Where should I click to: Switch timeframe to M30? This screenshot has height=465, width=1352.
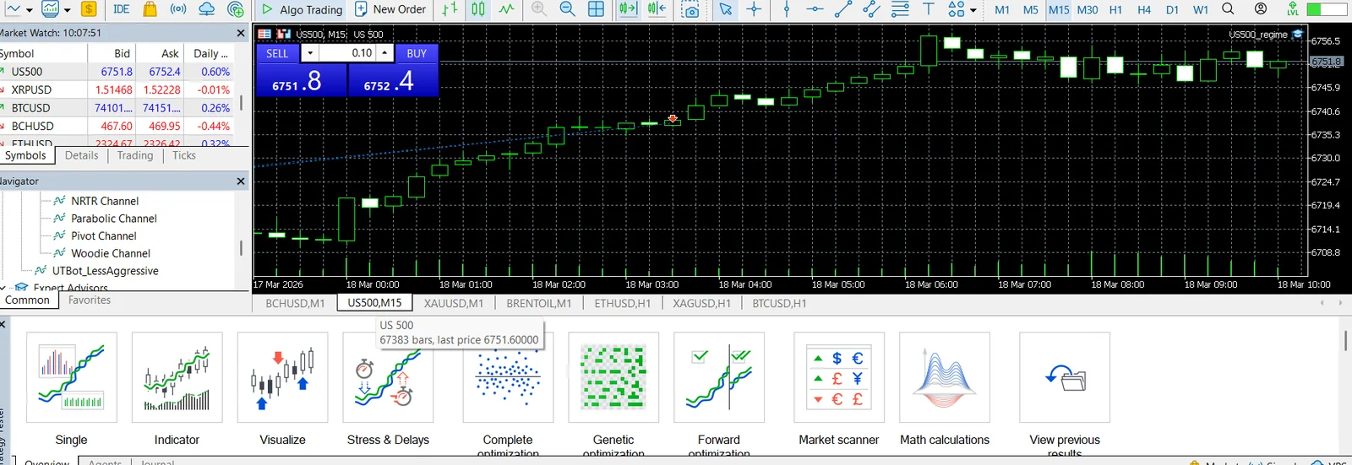coord(1088,10)
